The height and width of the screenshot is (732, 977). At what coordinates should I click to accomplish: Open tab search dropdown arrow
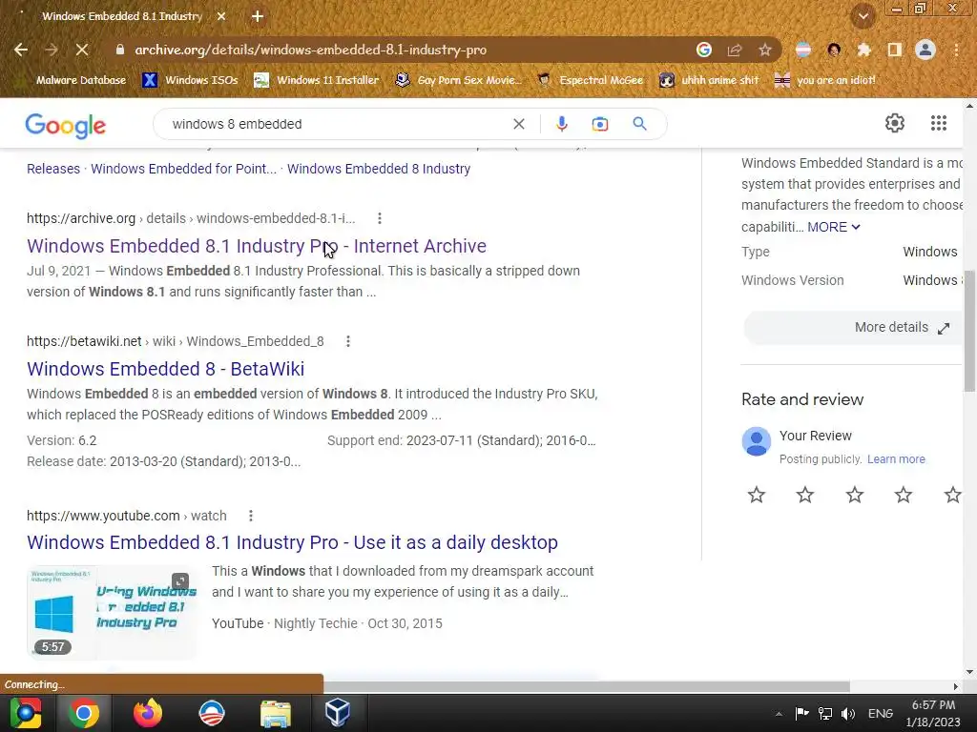[x=863, y=16]
